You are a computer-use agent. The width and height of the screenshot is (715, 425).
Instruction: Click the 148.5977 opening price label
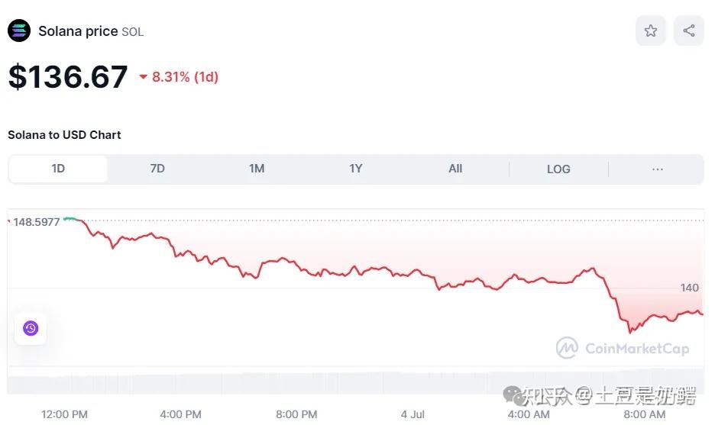36,222
